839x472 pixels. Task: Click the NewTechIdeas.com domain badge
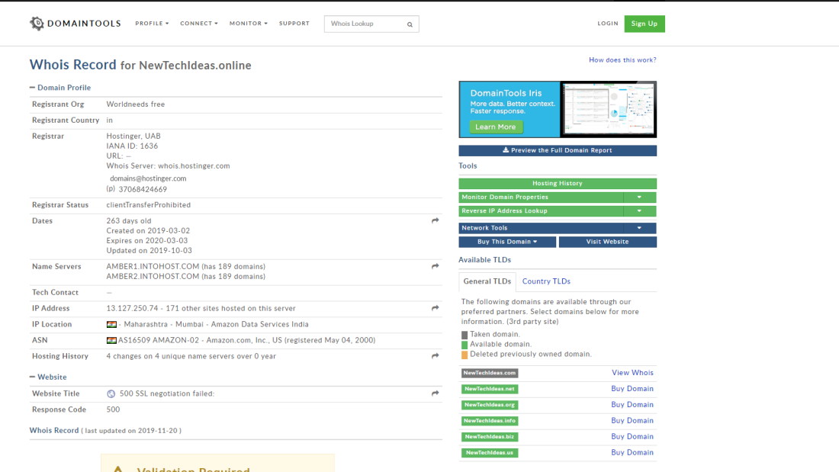point(490,373)
